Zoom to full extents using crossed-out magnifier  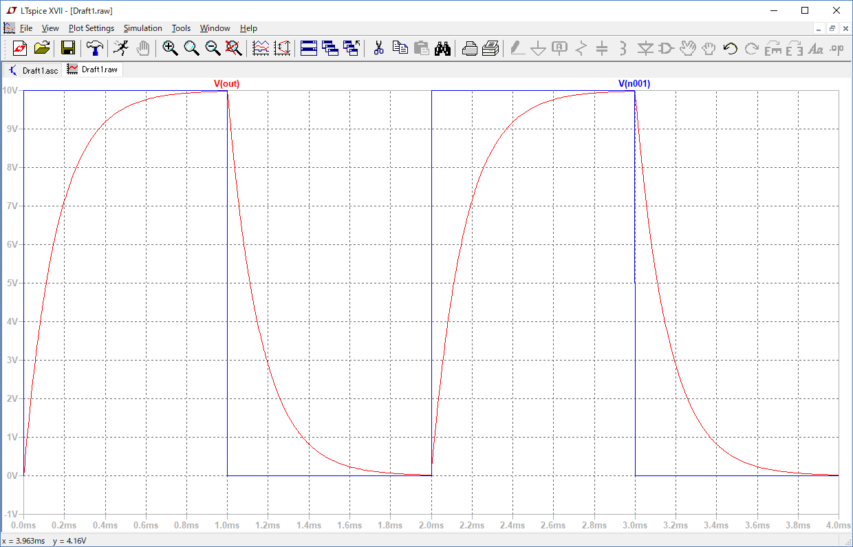[x=235, y=47]
